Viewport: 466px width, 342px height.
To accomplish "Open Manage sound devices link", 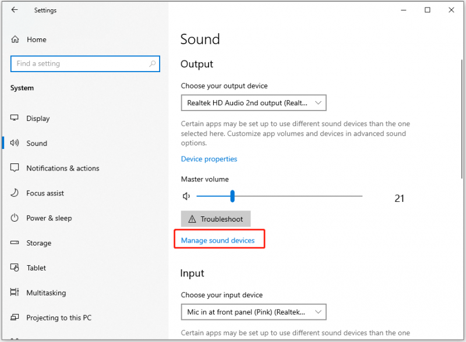I will click(x=218, y=240).
